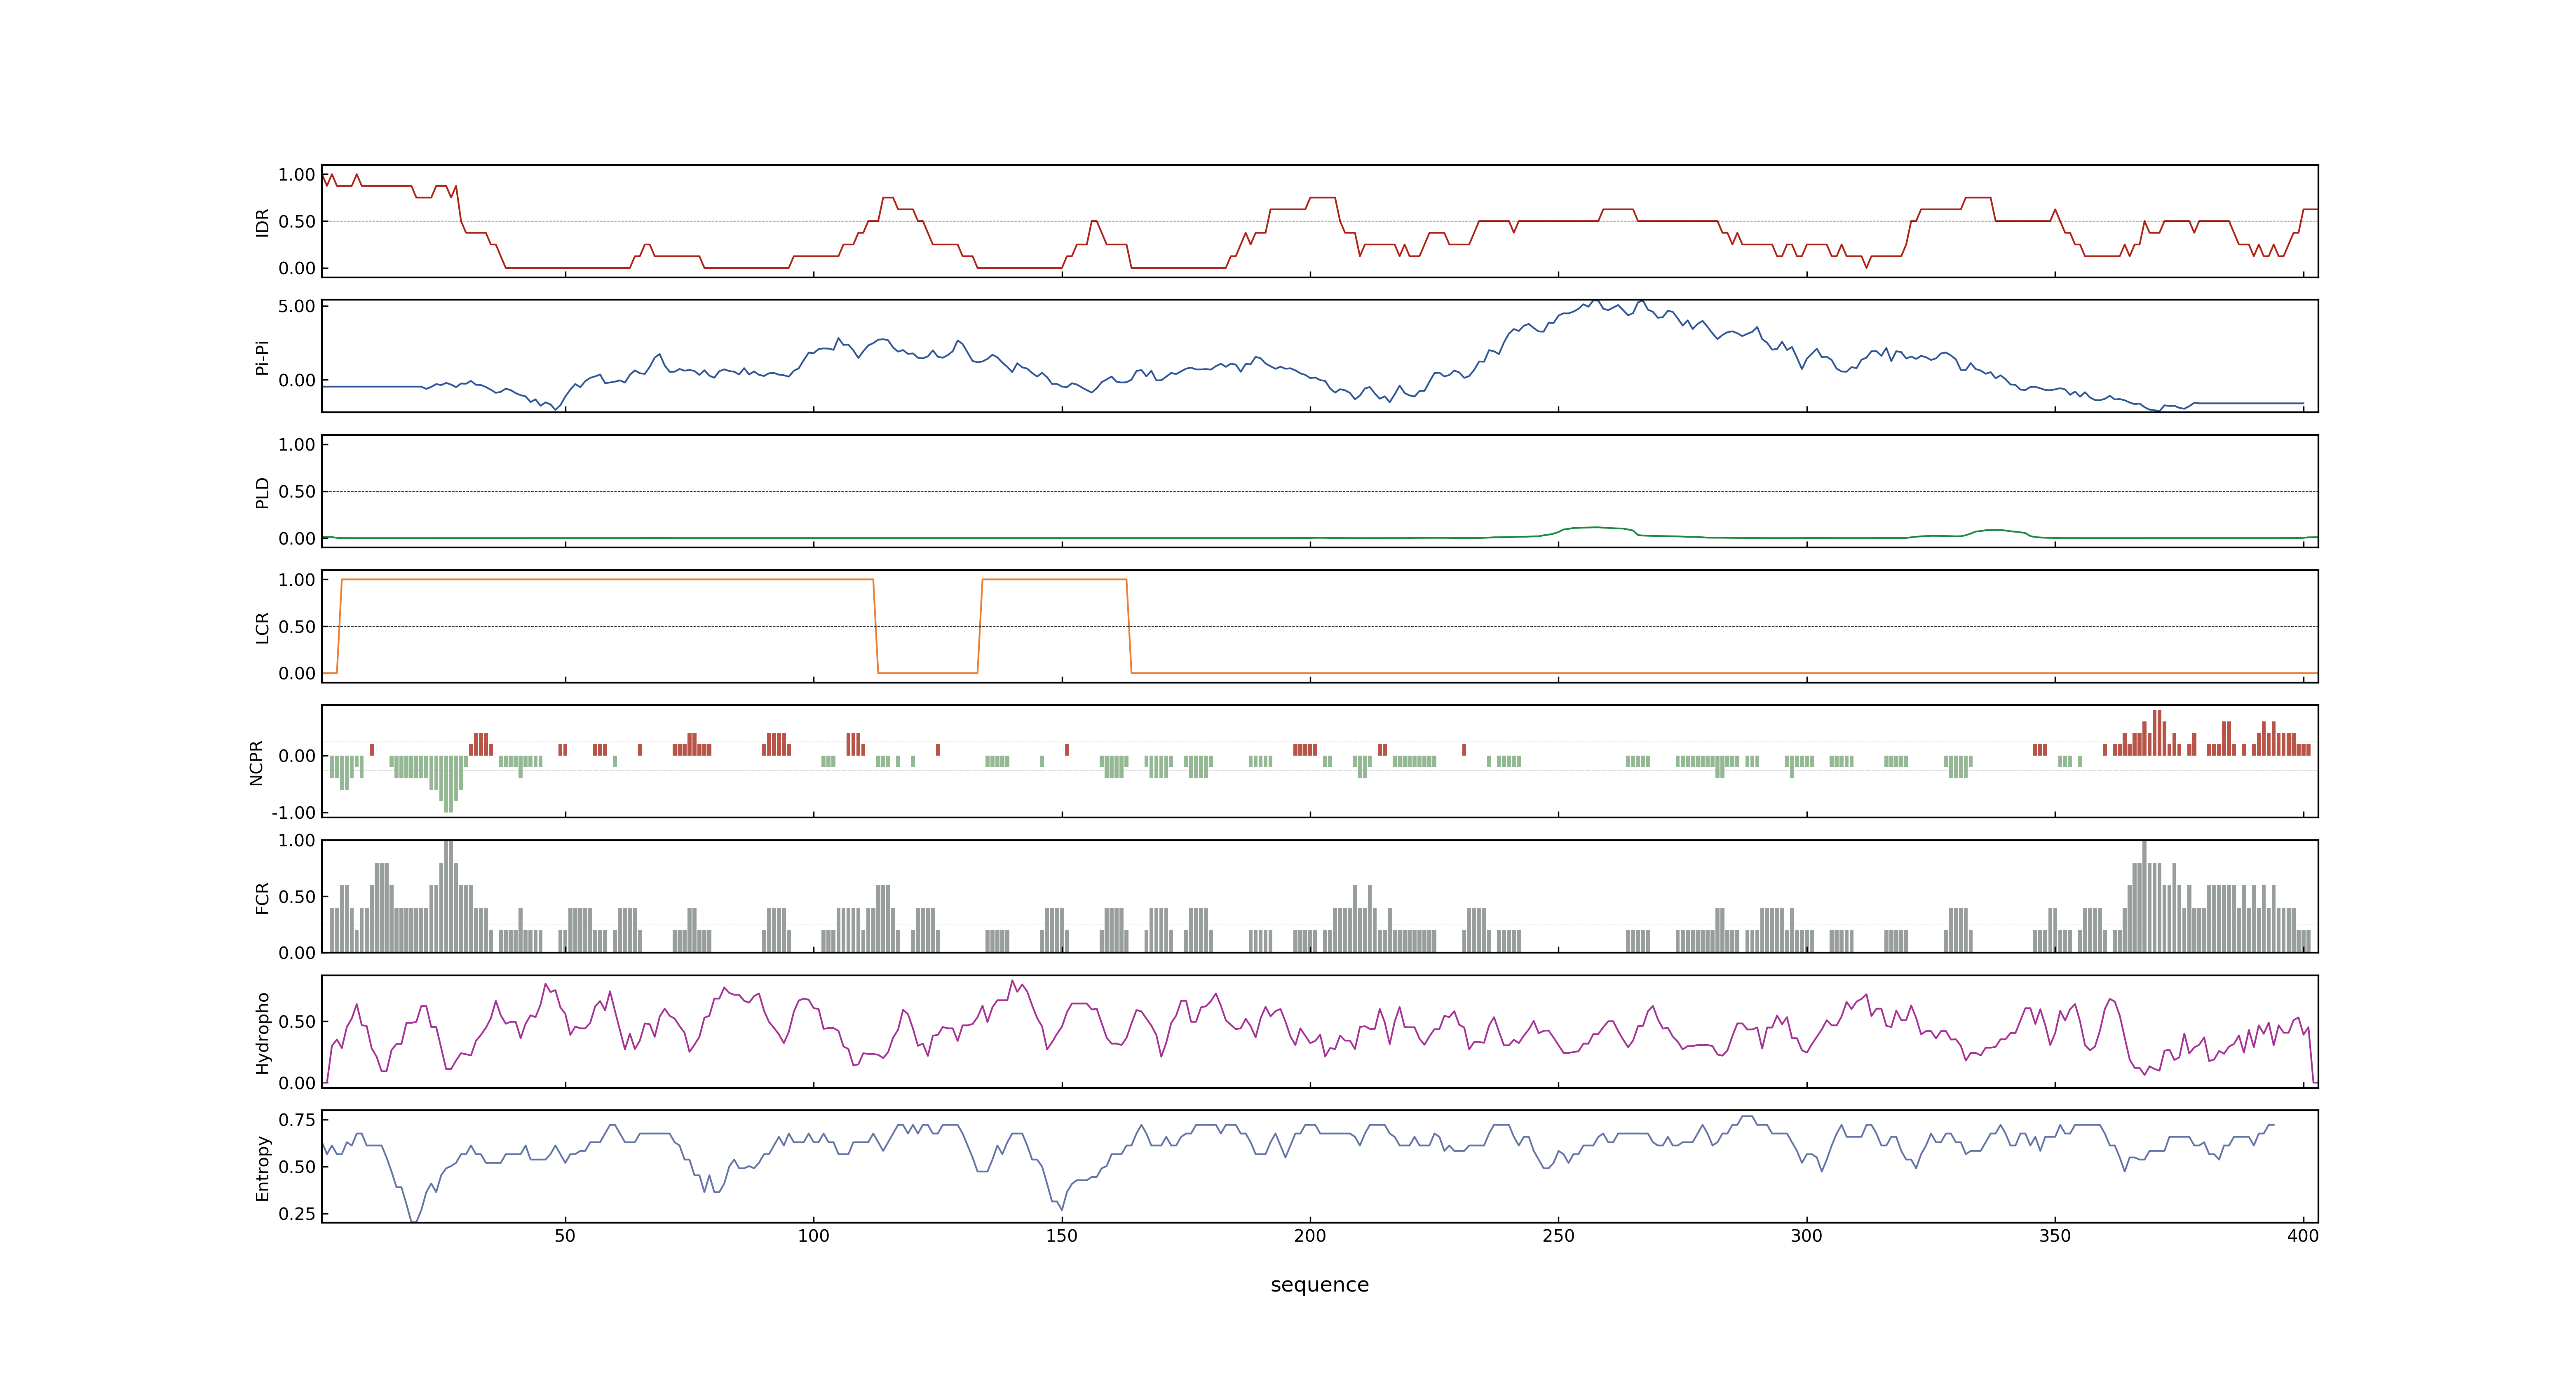Click the 0.00 tick of the PLD panel

coord(297,539)
